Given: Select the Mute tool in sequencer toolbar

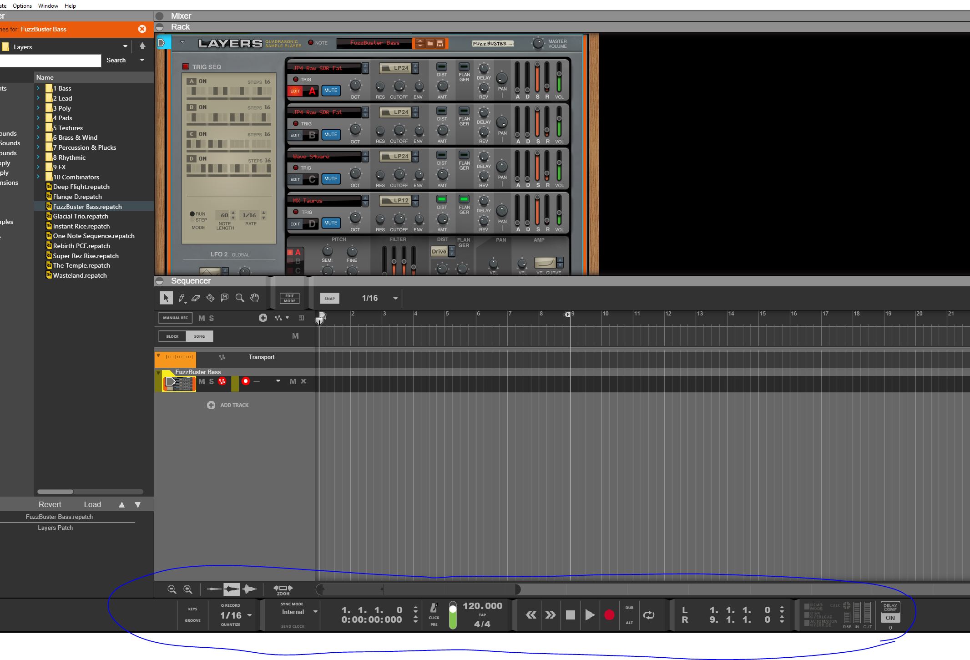Looking at the screenshot, I should coord(225,298).
